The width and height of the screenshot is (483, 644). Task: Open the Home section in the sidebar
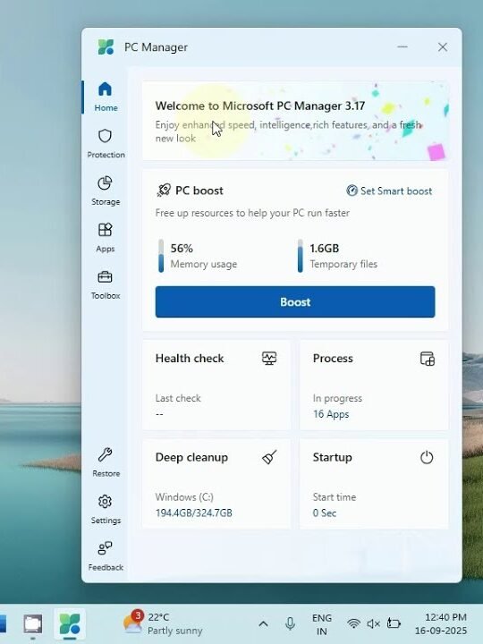click(106, 97)
